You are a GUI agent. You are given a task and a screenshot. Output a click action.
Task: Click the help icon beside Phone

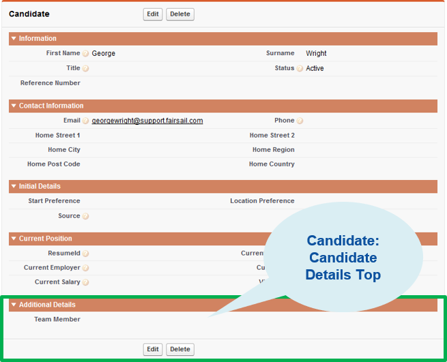[300, 121]
